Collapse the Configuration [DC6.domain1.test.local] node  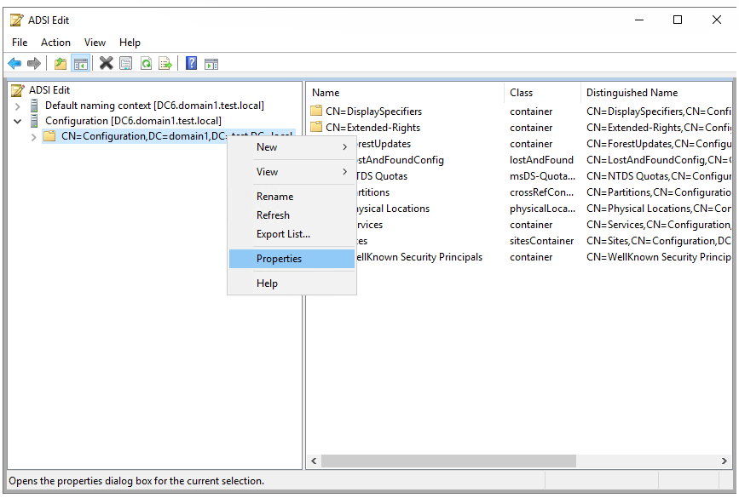point(17,120)
